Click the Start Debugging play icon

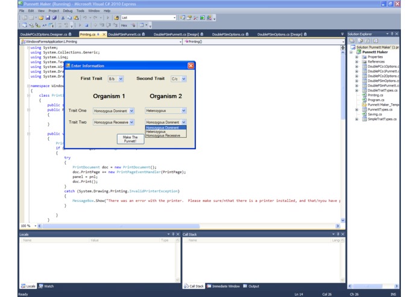click(108, 18)
